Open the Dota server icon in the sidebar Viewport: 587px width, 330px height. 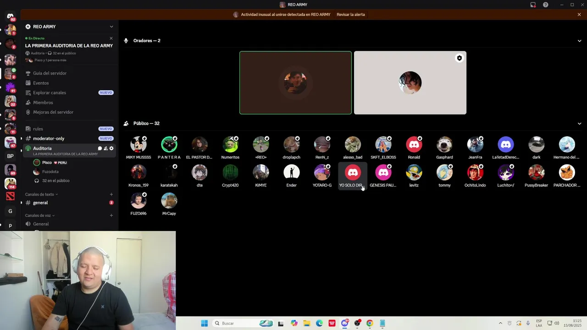click(x=10, y=197)
